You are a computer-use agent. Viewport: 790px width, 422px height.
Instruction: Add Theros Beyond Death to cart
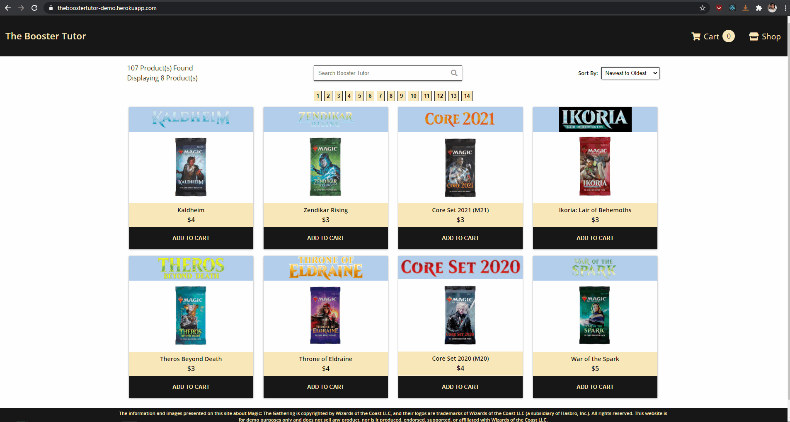coord(191,387)
